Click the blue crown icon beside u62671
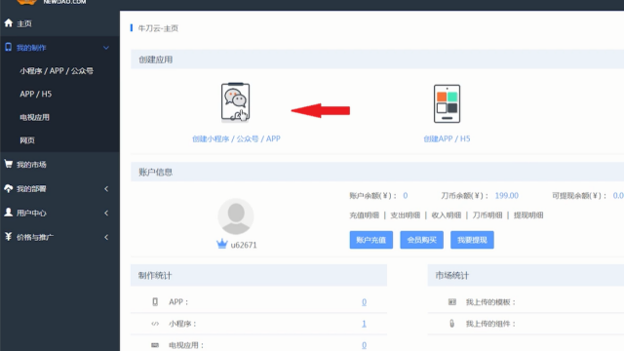Screen dimensions: 624x351 click(x=221, y=244)
